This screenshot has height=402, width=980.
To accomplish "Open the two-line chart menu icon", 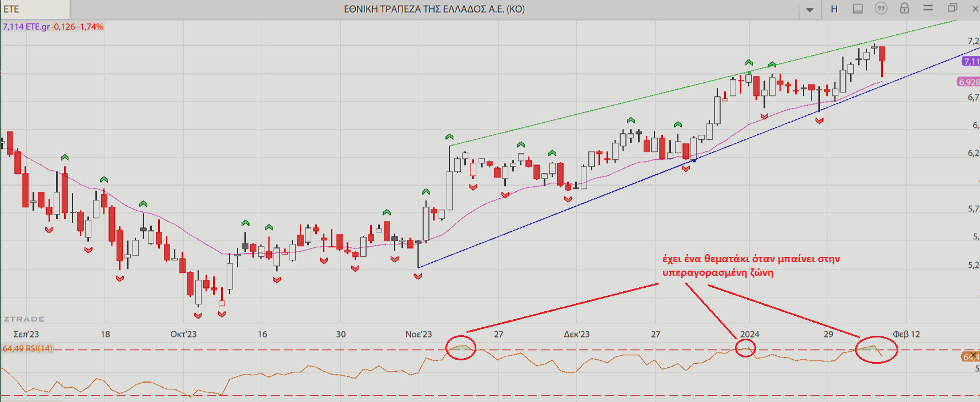I will (928, 8).
